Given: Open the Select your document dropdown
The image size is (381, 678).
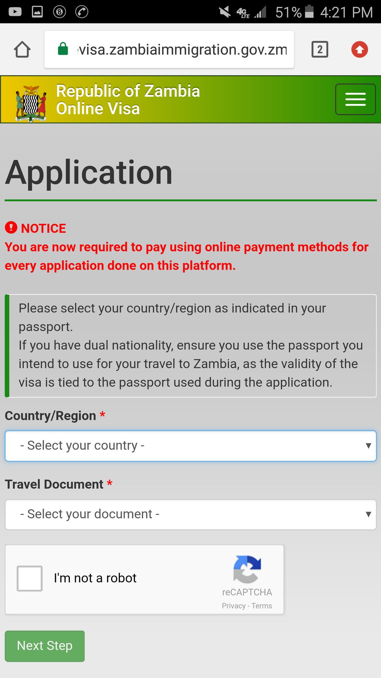Looking at the screenshot, I should [x=190, y=514].
